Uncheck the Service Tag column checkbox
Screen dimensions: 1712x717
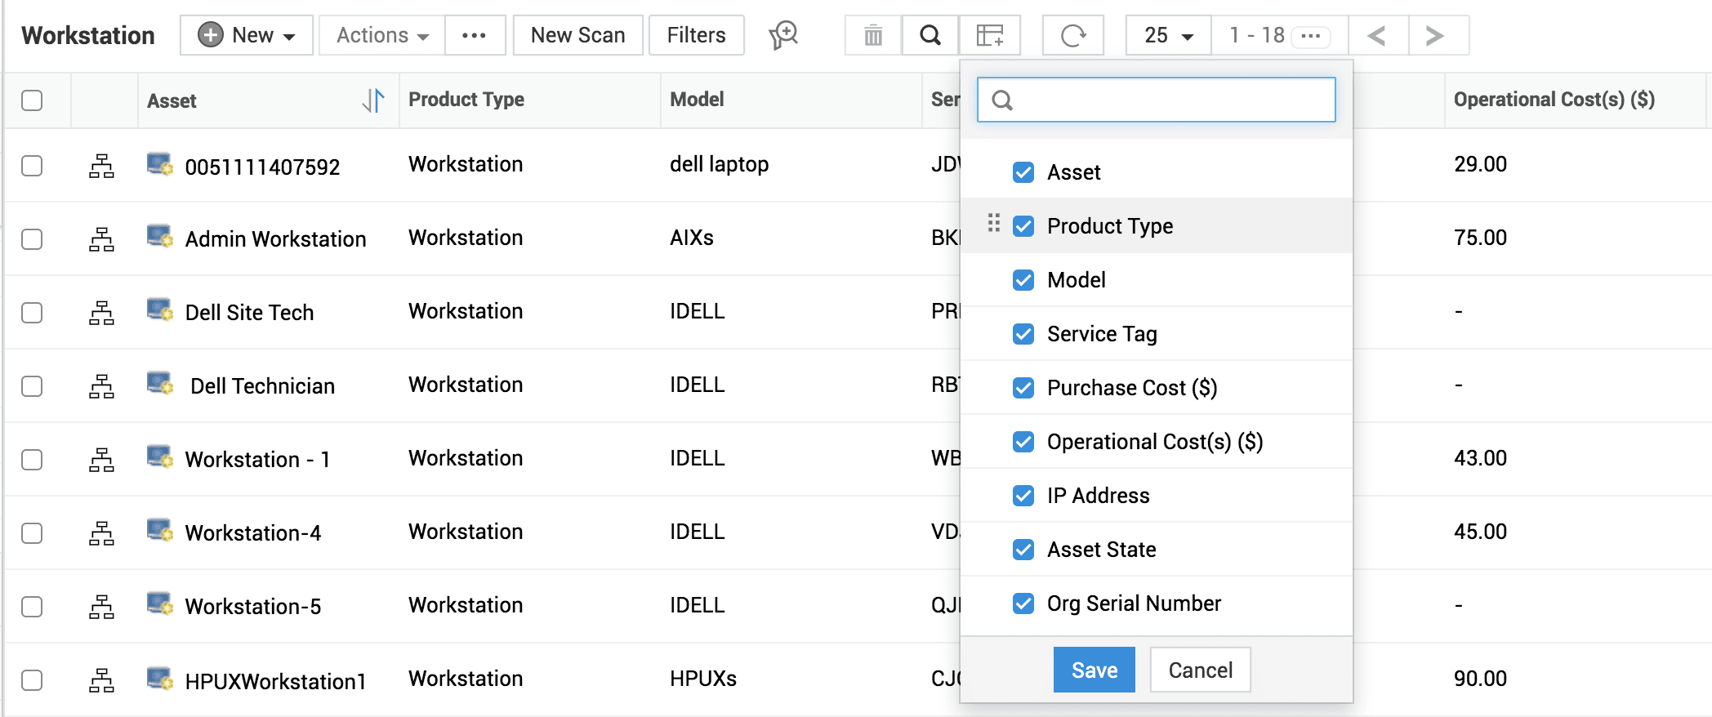[1023, 334]
